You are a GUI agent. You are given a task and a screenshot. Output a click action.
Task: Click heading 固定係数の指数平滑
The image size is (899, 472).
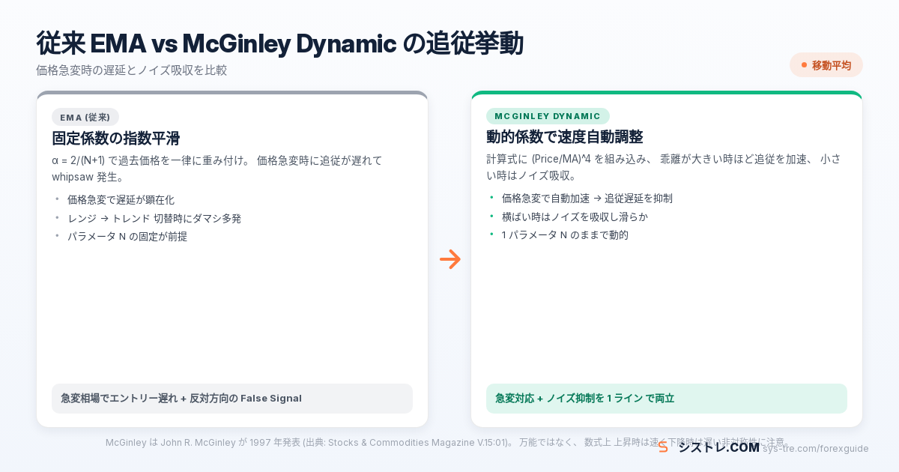pos(115,139)
